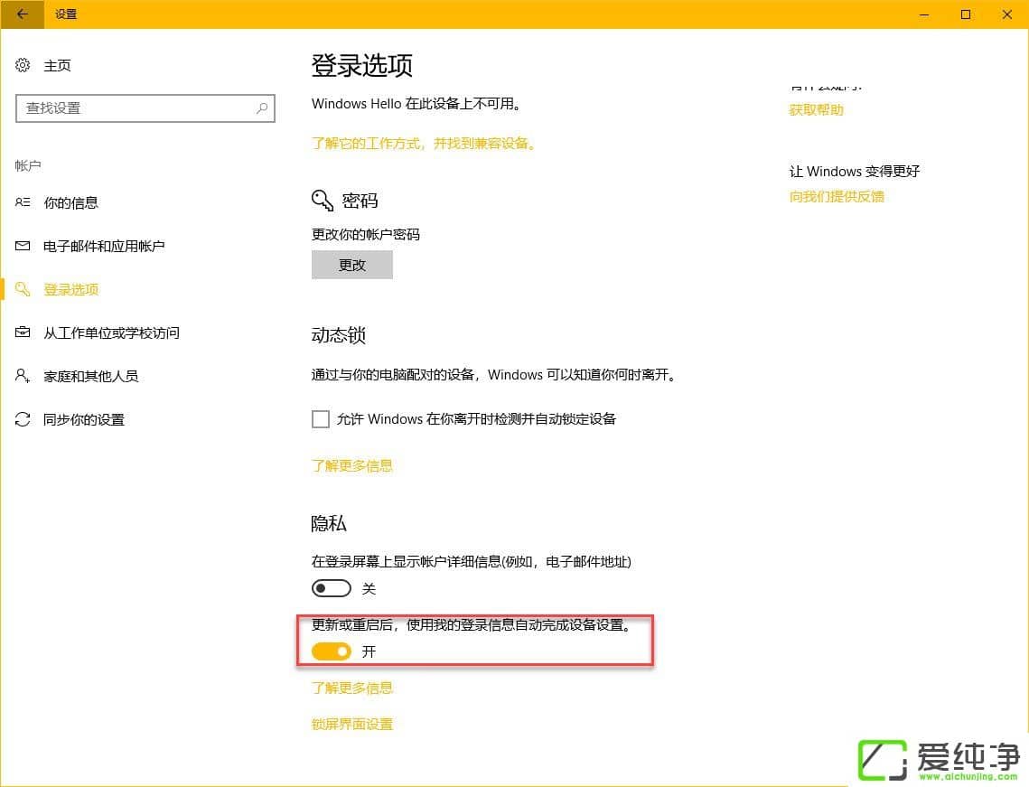Click the key icon beside 登录选项
Viewport: 1029px width, 787px height.
[x=23, y=289]
